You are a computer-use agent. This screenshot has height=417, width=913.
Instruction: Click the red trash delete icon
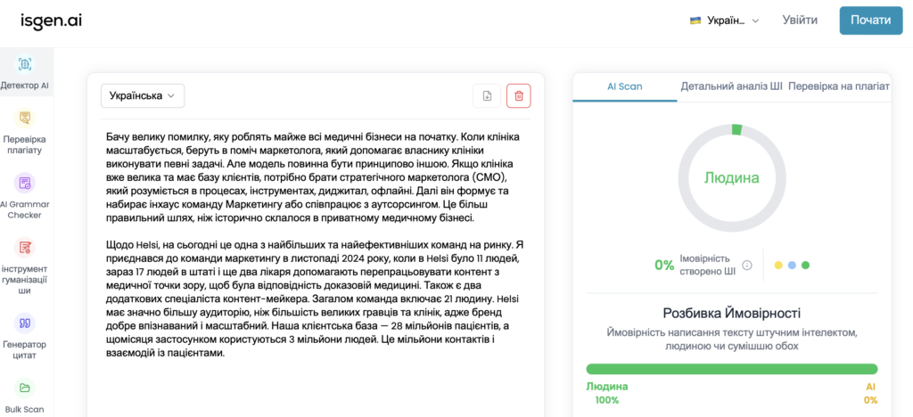click(519, 96)
